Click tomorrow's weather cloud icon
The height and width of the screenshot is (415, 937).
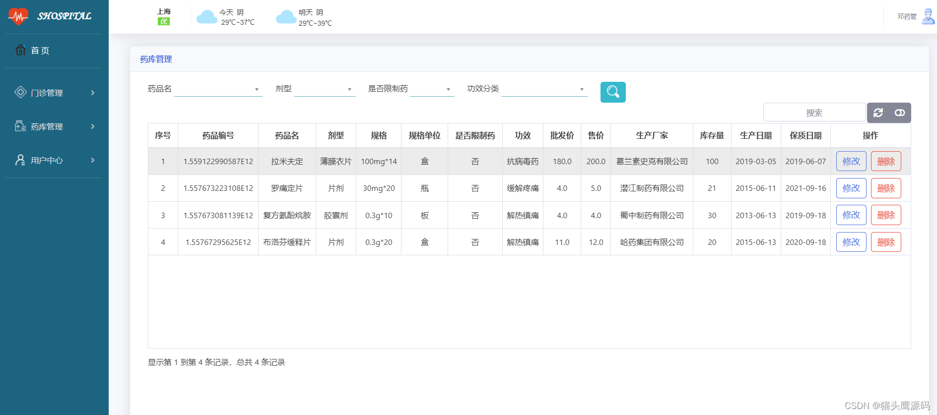click(x=286, y=17)
